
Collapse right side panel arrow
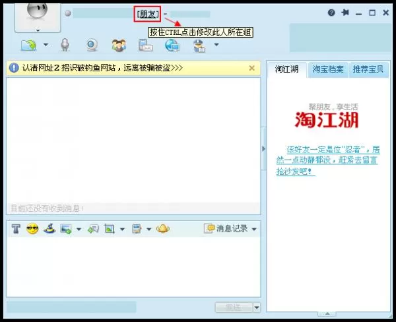pos(263,148)
